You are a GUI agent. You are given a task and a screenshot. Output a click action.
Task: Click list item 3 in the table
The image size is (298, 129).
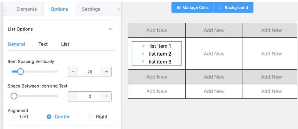click(160, 62)
